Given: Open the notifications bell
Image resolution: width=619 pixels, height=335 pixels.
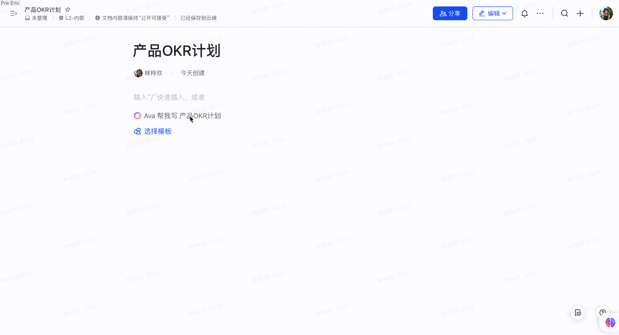Looking at the screenshot, I should [x=524, y=14].
